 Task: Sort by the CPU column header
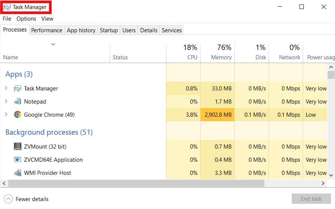(x=183, y=53)
